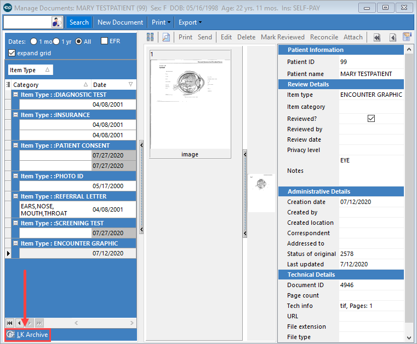Select the page 1 image thumbnail
The width and height of the screenshot is (417, 344).
[x=190, y=104]
